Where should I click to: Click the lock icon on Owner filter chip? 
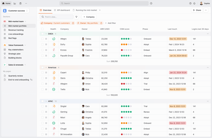101,23
